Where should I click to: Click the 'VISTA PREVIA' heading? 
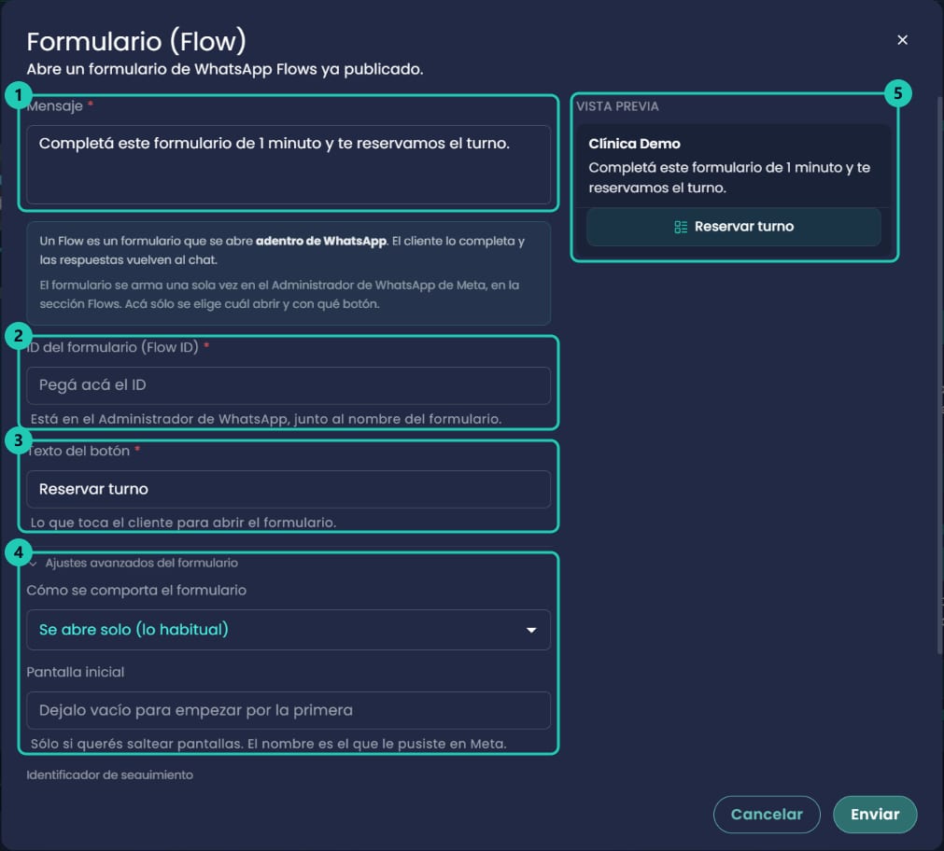617,106
